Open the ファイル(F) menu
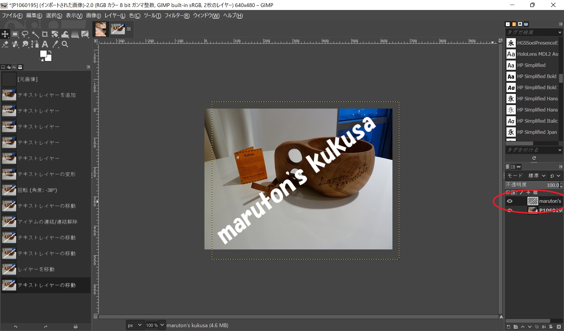The height and width of the screenshot is (331, 564). (x=12, y=16)
